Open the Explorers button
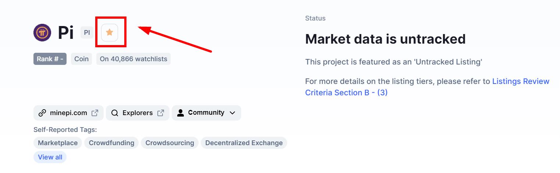This screenshot has height=173, width=560. tap(138, 113)
